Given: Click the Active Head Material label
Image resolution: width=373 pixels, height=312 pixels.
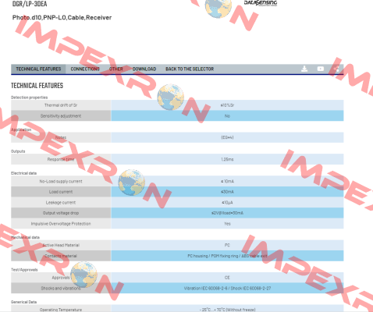Looking at the screenshot, I should [61, 245].
